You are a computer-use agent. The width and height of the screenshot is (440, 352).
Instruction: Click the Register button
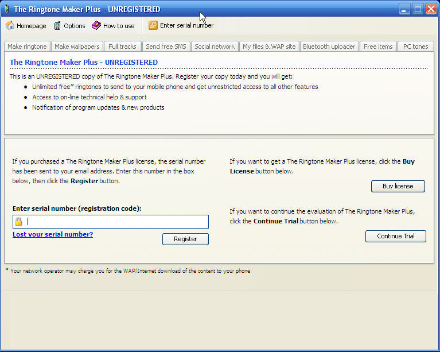[x=185, y=239]
